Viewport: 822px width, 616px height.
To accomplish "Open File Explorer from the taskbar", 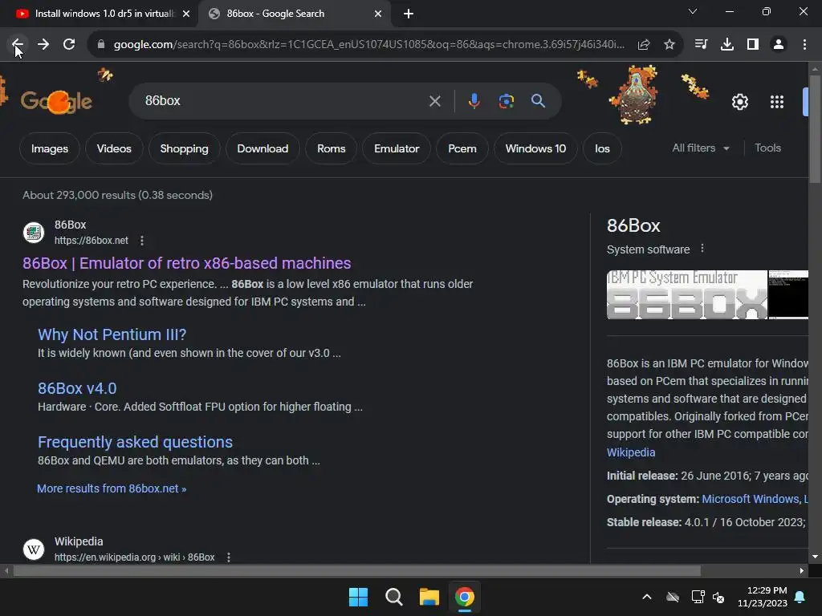I will point(429,597).
